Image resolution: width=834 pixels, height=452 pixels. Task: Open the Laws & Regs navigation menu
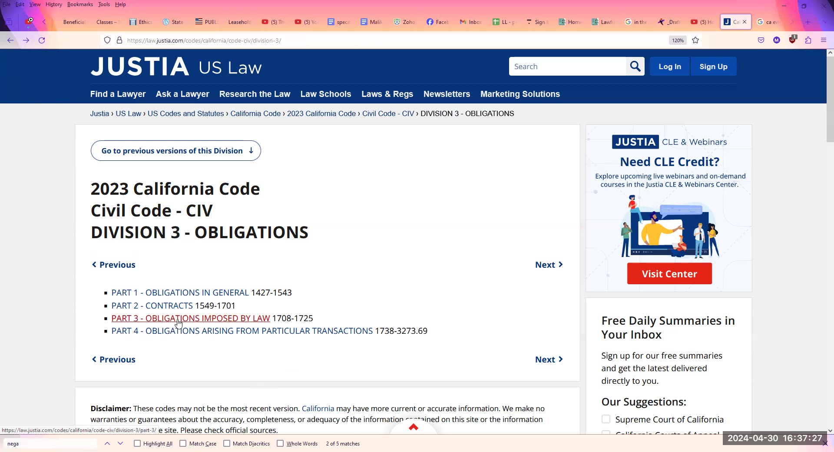click(387, 94)
